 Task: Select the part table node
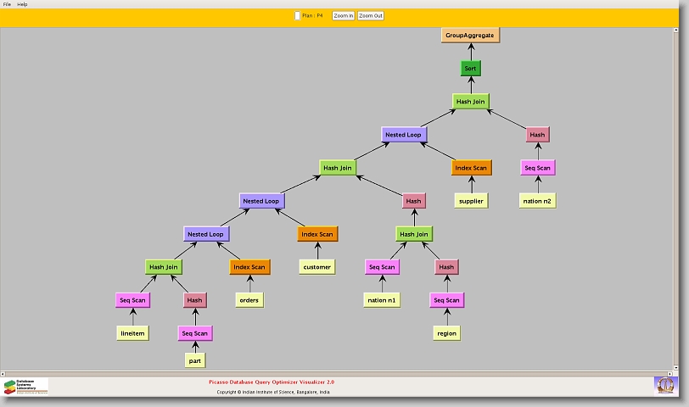click(x=195, y=360)
